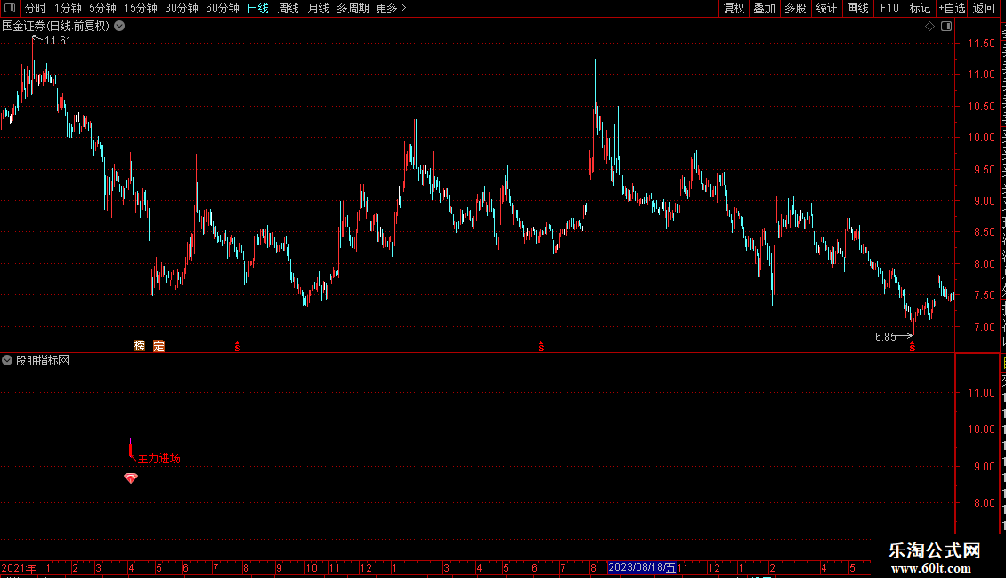This screenshot has width=1006, height=578.
Task: Click the 返回 back button
Action: (984, 8)
